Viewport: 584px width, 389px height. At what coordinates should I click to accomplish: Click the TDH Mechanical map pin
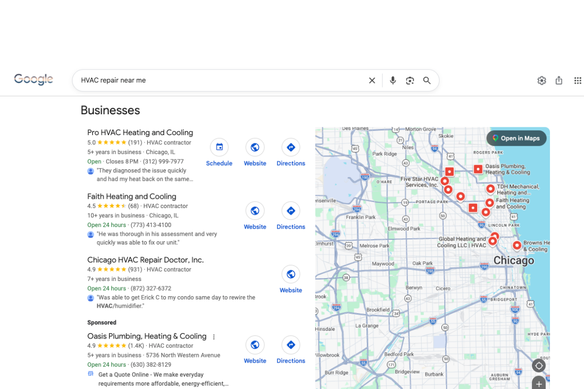tap(491, 189)
